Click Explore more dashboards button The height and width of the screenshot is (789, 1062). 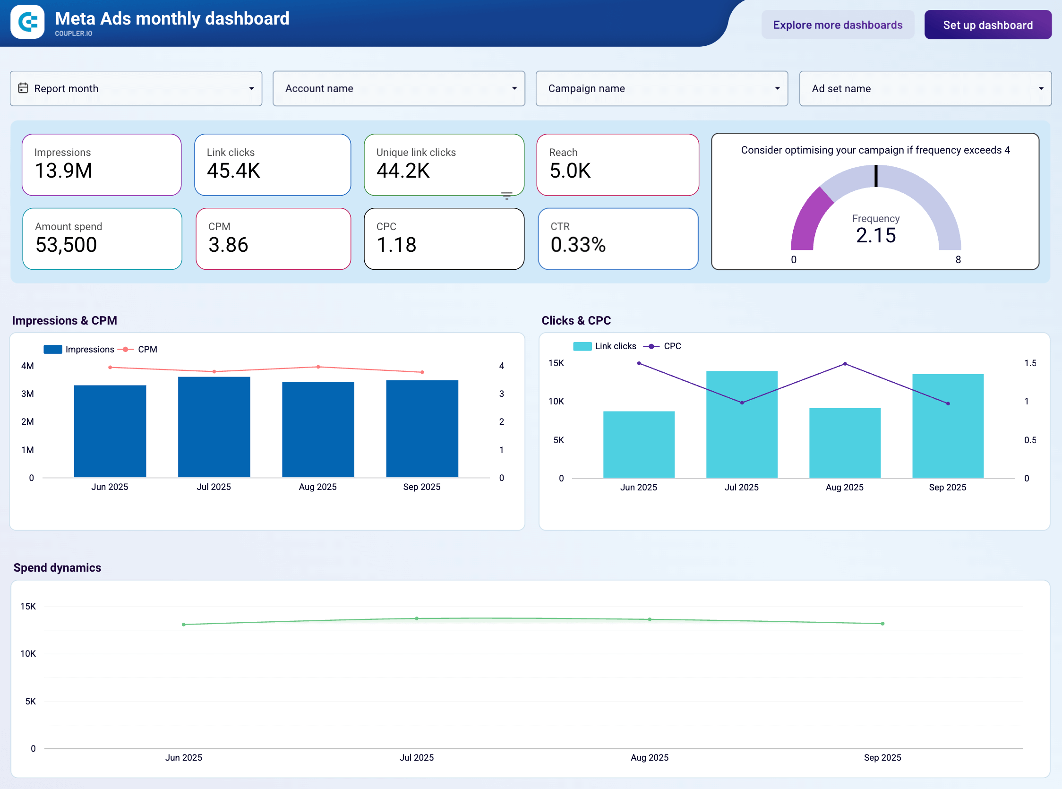coord(837,25)
